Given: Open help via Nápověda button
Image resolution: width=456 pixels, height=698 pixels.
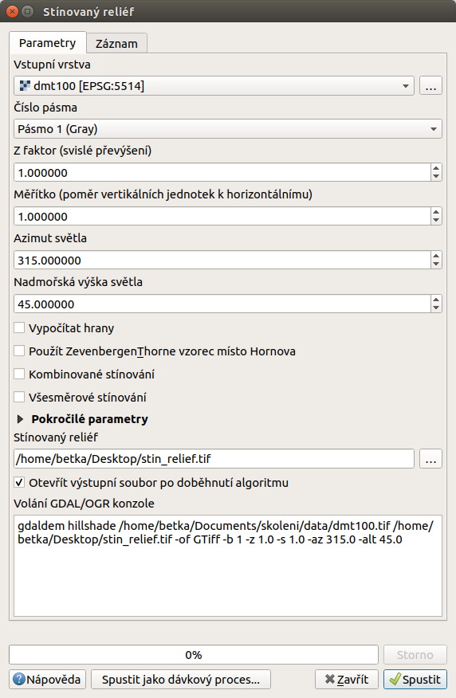Looking at the screenshot, I should tap(47, 680).
